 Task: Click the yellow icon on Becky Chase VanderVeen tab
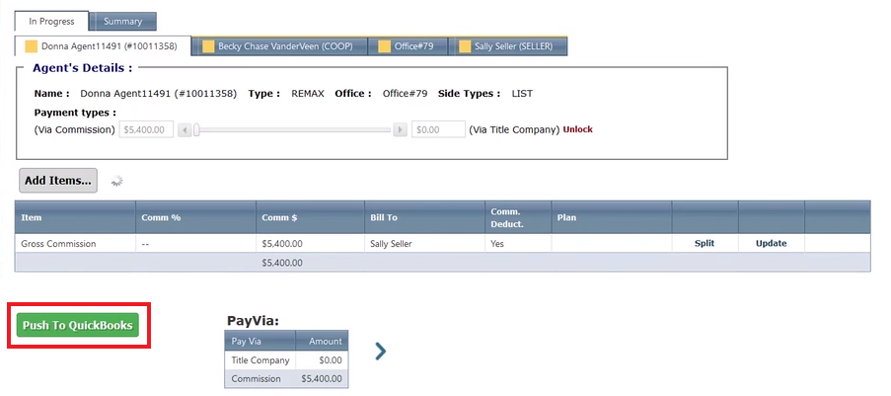(x=209, y=46)
